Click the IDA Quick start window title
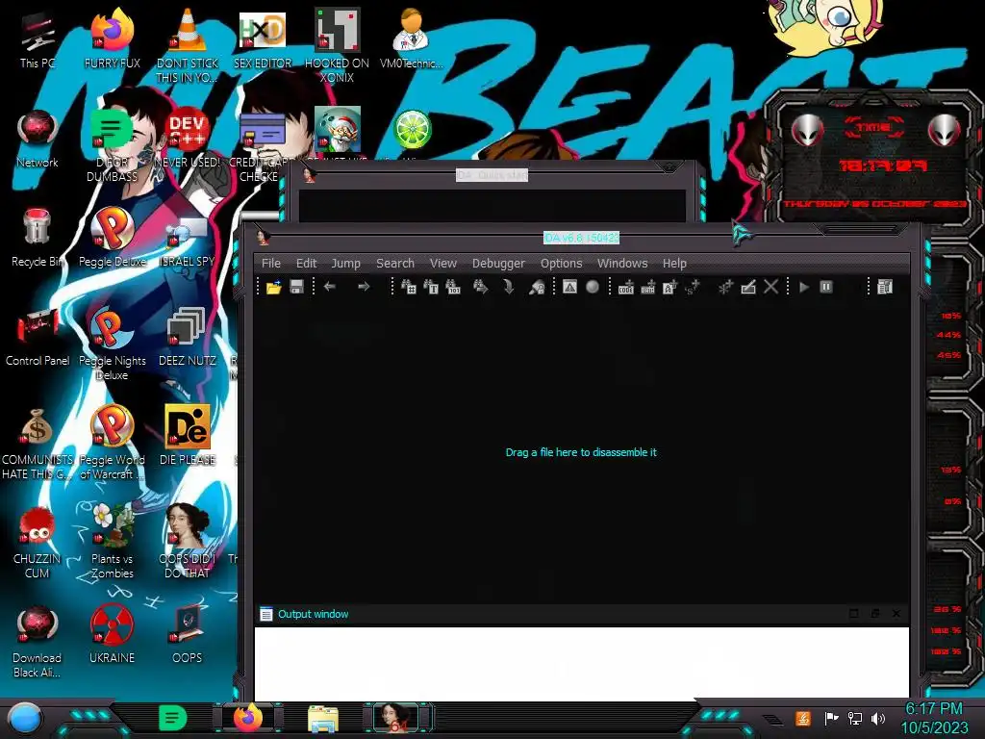The image size is (985, 739). click(492, 175)
